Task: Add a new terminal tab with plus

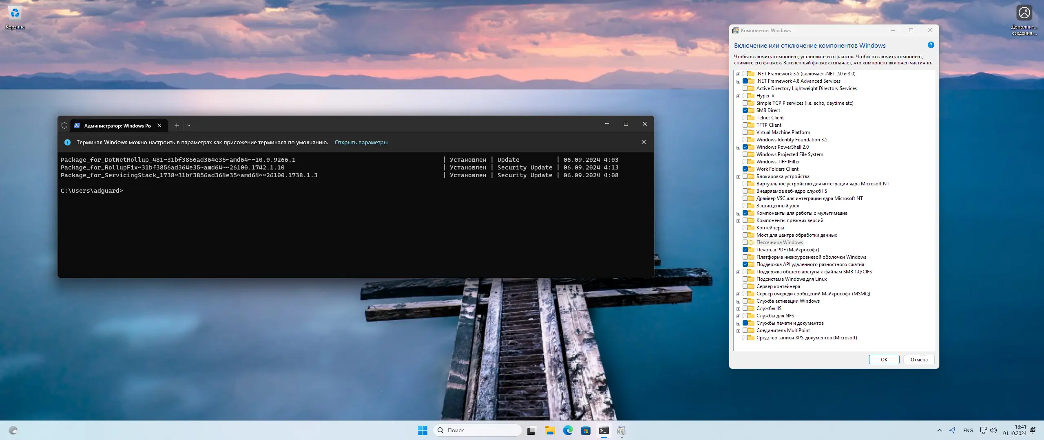Action: click(177, 125)
